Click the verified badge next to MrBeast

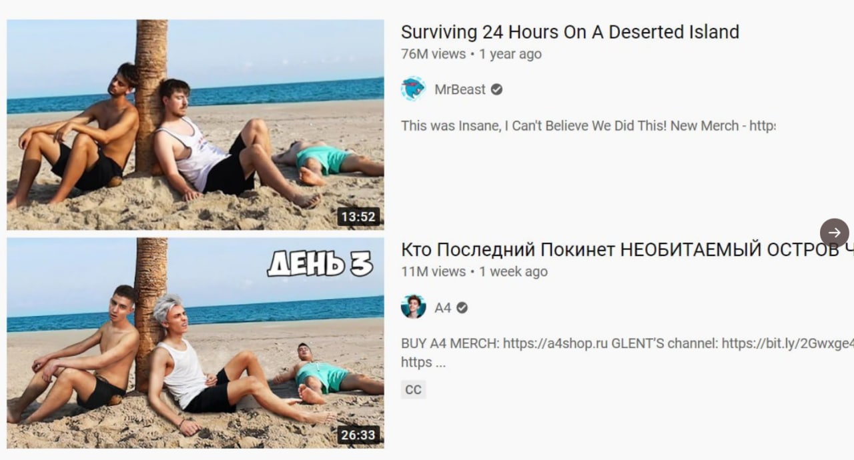coord(496,89)
